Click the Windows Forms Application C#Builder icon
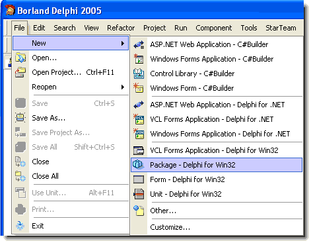This screenshot has width=311, height=243. click(139, 59)
